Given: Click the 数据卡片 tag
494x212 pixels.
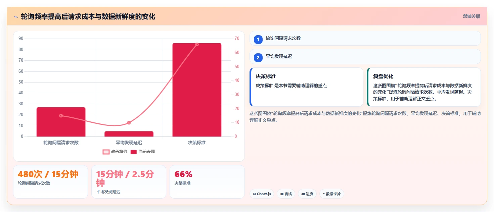Looking at the screenshot, I should coord(332,194).
